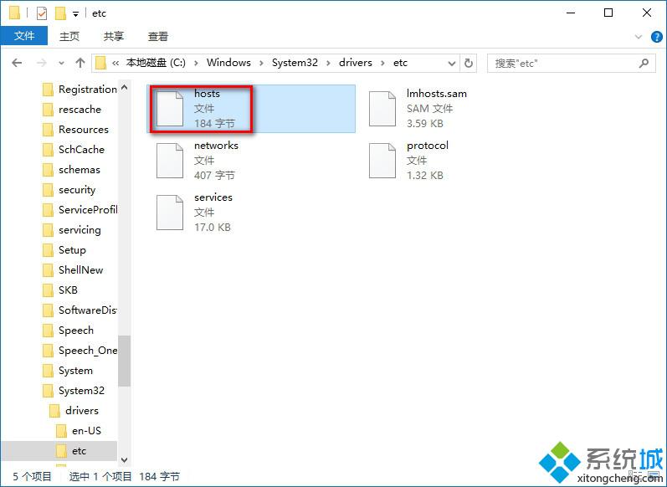
Task: Click the folder icon in title bar
Action: click(x=14, y=13)
